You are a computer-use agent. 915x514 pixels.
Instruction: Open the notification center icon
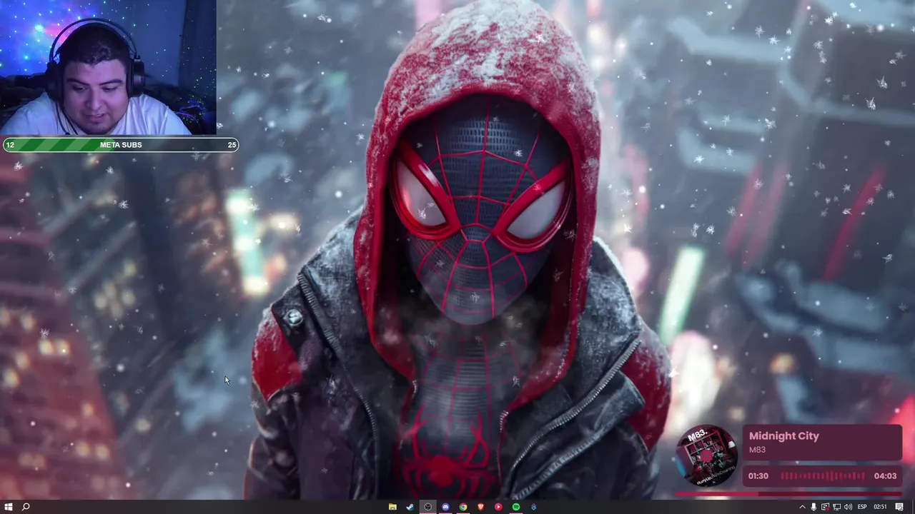(x=899, y=507)
